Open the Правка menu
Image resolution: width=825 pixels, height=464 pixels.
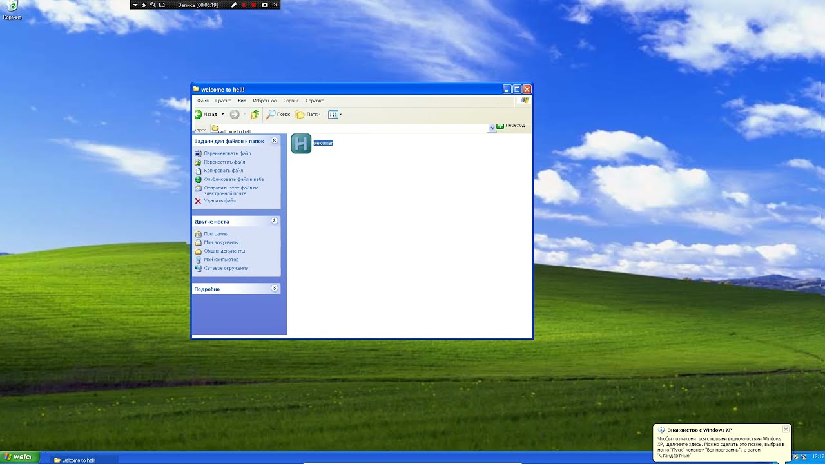click(x=223, y=101)
